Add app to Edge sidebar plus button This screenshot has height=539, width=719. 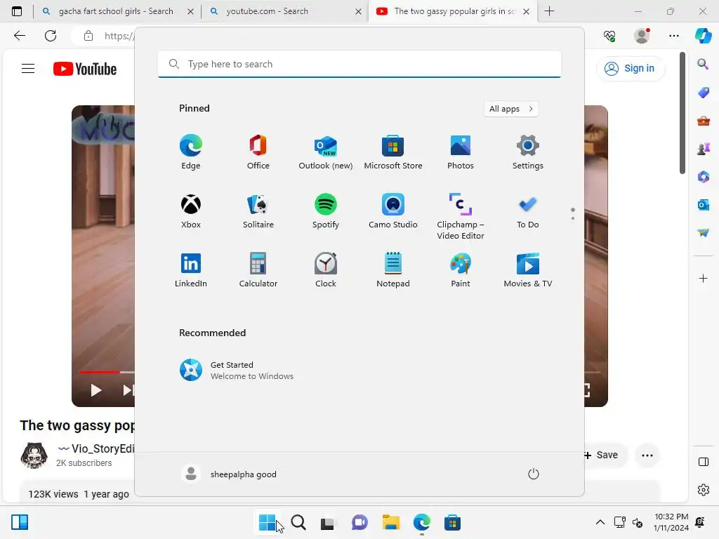click(x=703, y=278)
